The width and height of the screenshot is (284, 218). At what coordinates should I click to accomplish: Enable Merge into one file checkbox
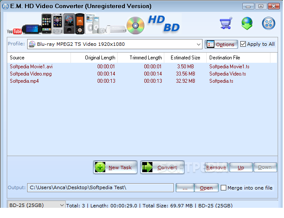(223, 188)
